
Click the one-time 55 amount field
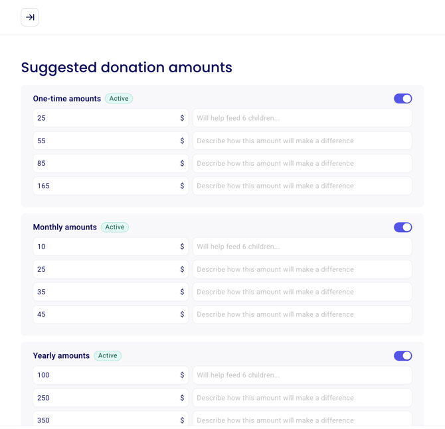(x=106, y=141)
